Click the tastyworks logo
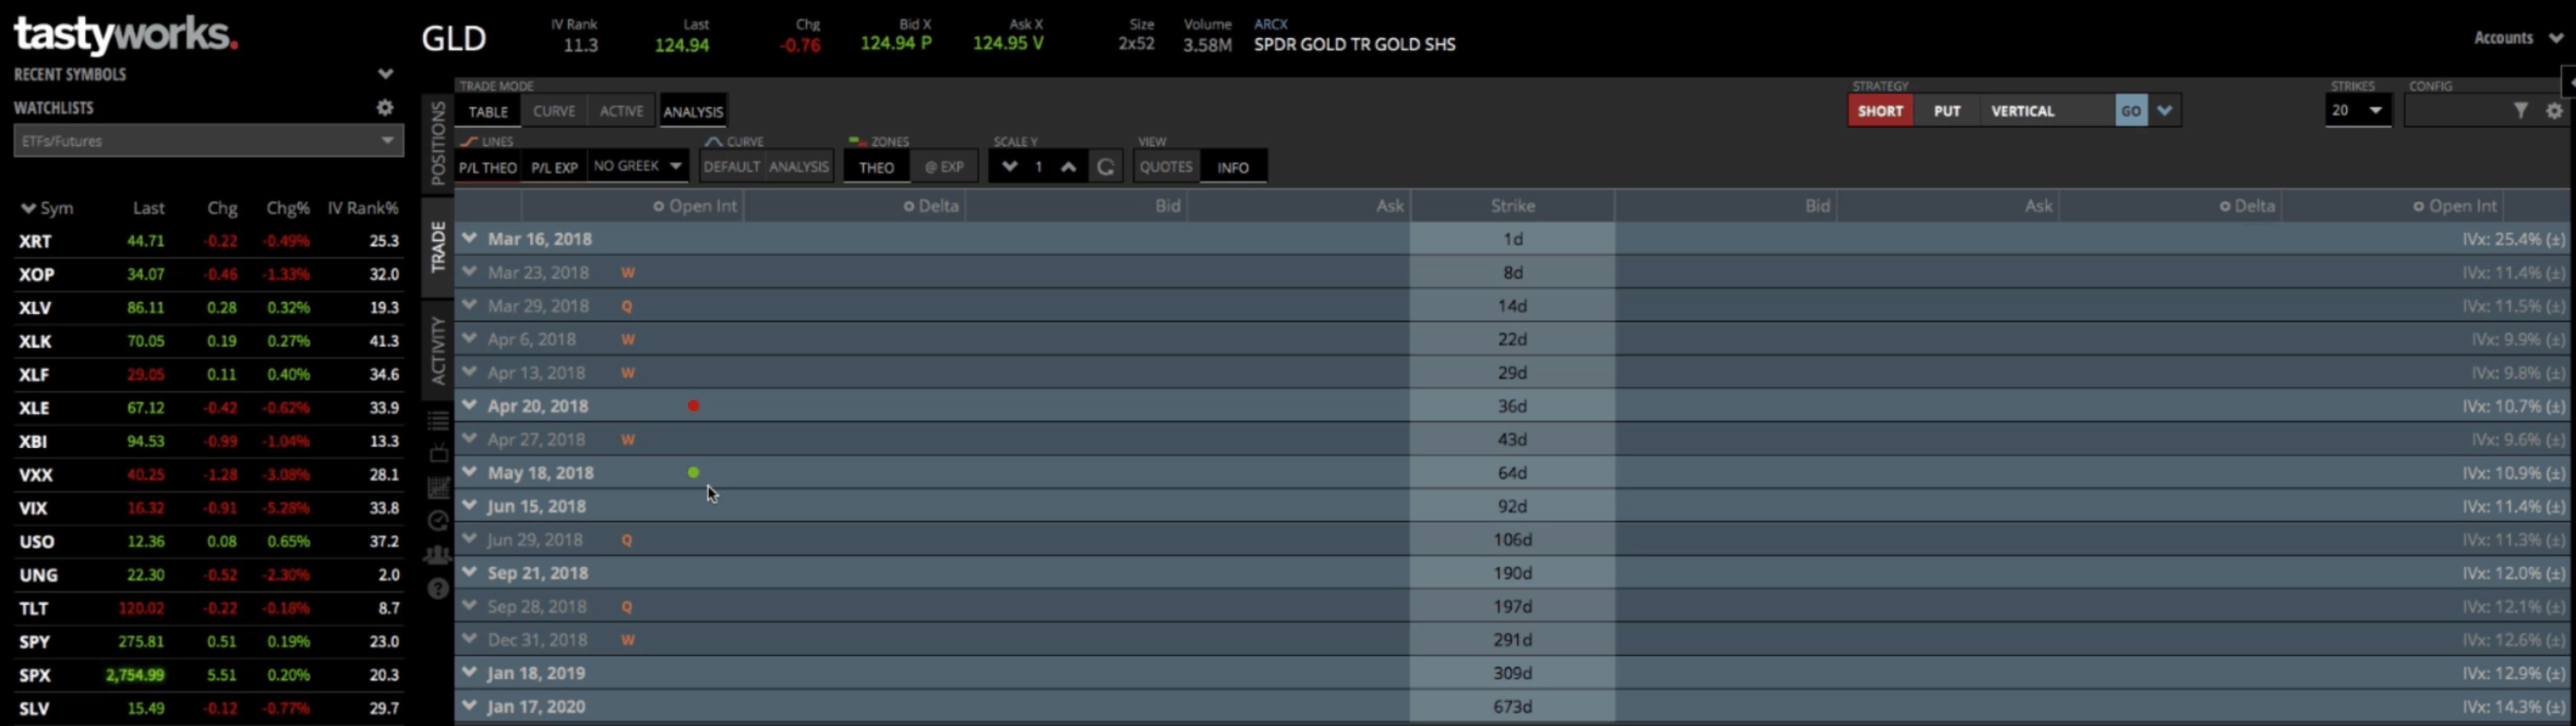 [x=126, y=36]
